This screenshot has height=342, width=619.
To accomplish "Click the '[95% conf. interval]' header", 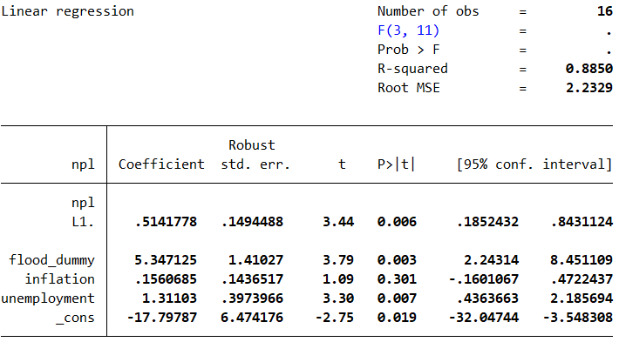I will pos(534,164).
